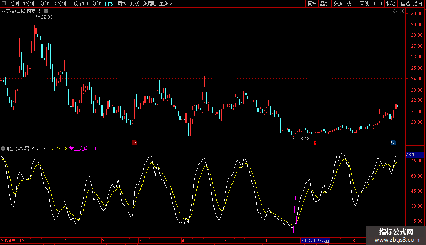Click the D: 74.98 indicator value
The image size is (426, 245).
59,149
